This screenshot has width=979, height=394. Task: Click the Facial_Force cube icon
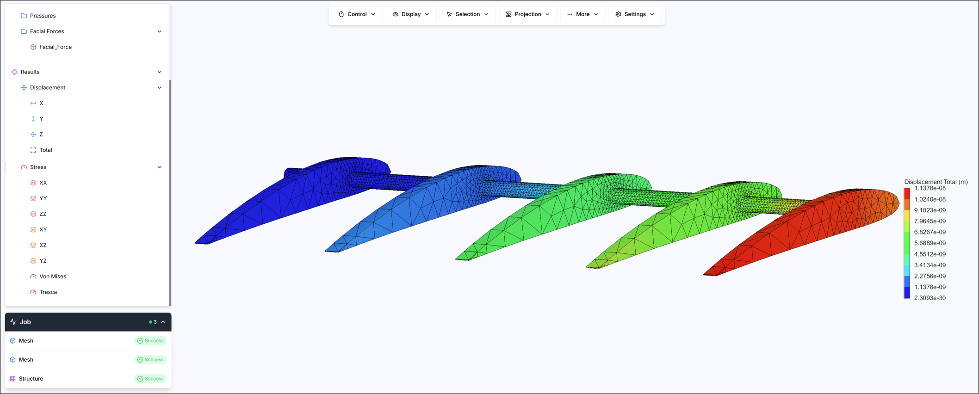33,47
